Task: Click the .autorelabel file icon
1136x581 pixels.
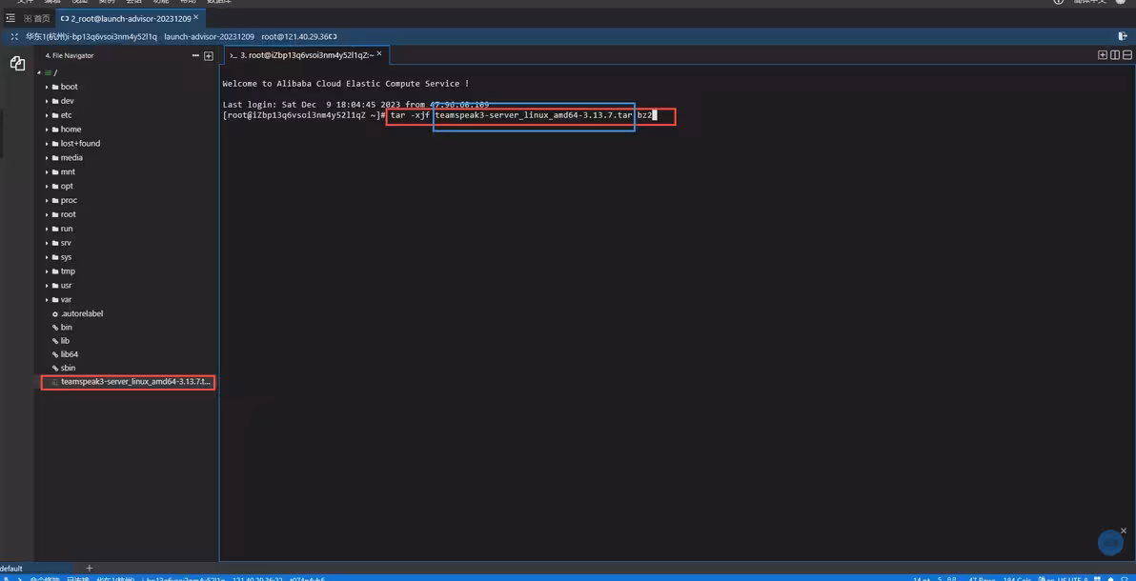Action: [55, 313]
